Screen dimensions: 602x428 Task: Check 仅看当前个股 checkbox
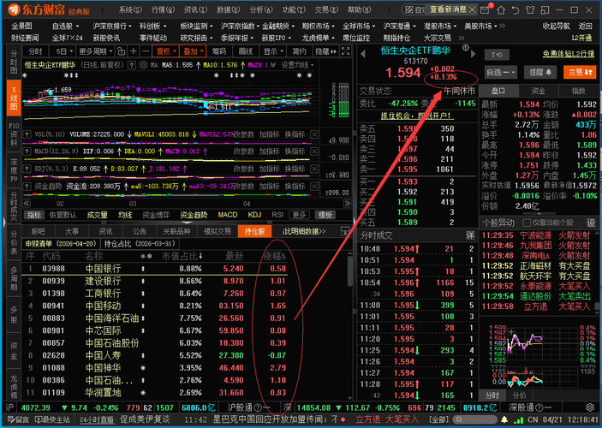(527, 223)
